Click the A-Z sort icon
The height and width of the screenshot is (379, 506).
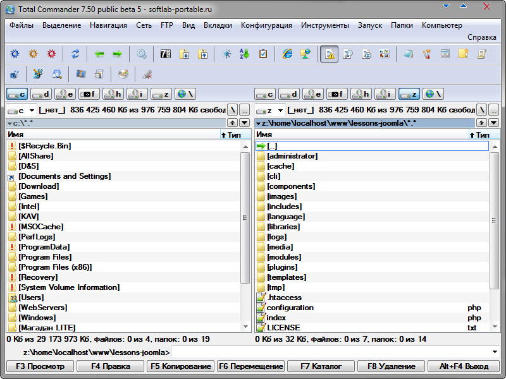tap(245, 54)
